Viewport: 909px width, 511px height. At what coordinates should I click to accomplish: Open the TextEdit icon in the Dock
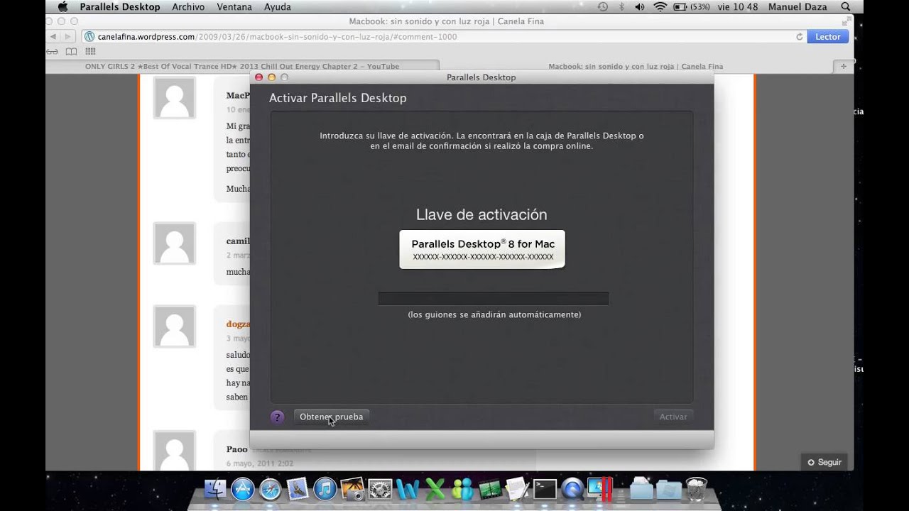[517, 489]
